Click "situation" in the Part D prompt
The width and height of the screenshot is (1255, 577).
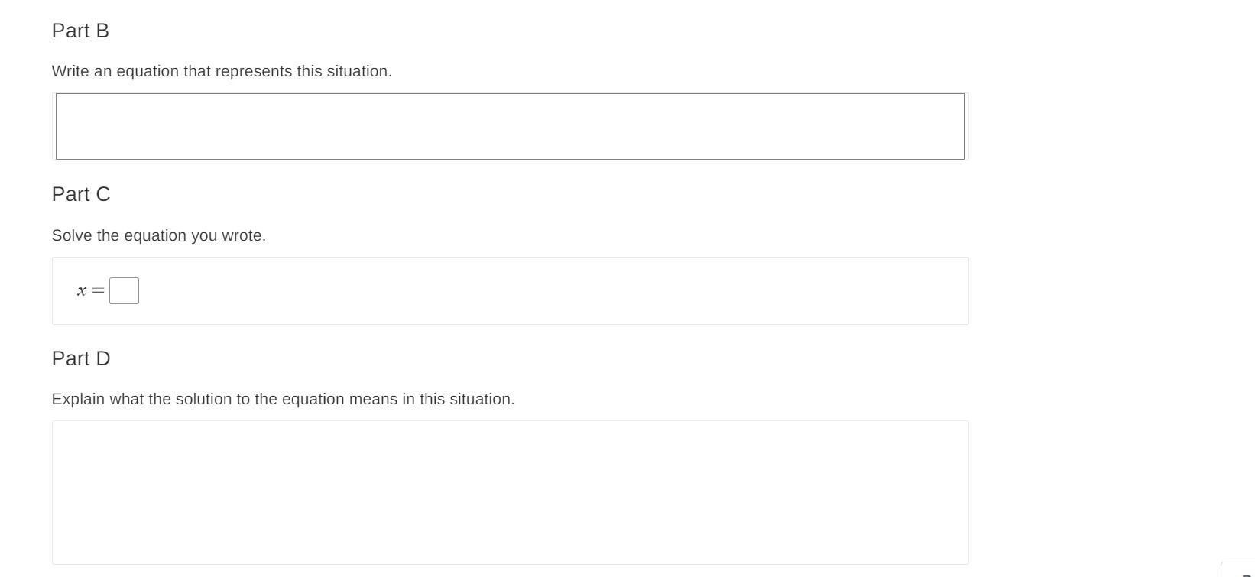(481, 399)
